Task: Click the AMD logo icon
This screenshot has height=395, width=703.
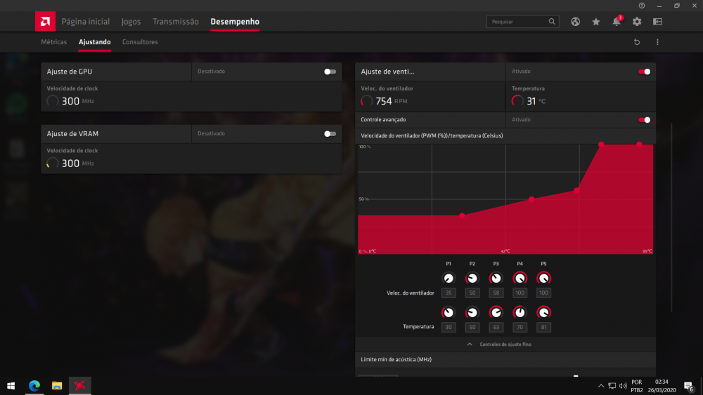Action: click(45, 22)
